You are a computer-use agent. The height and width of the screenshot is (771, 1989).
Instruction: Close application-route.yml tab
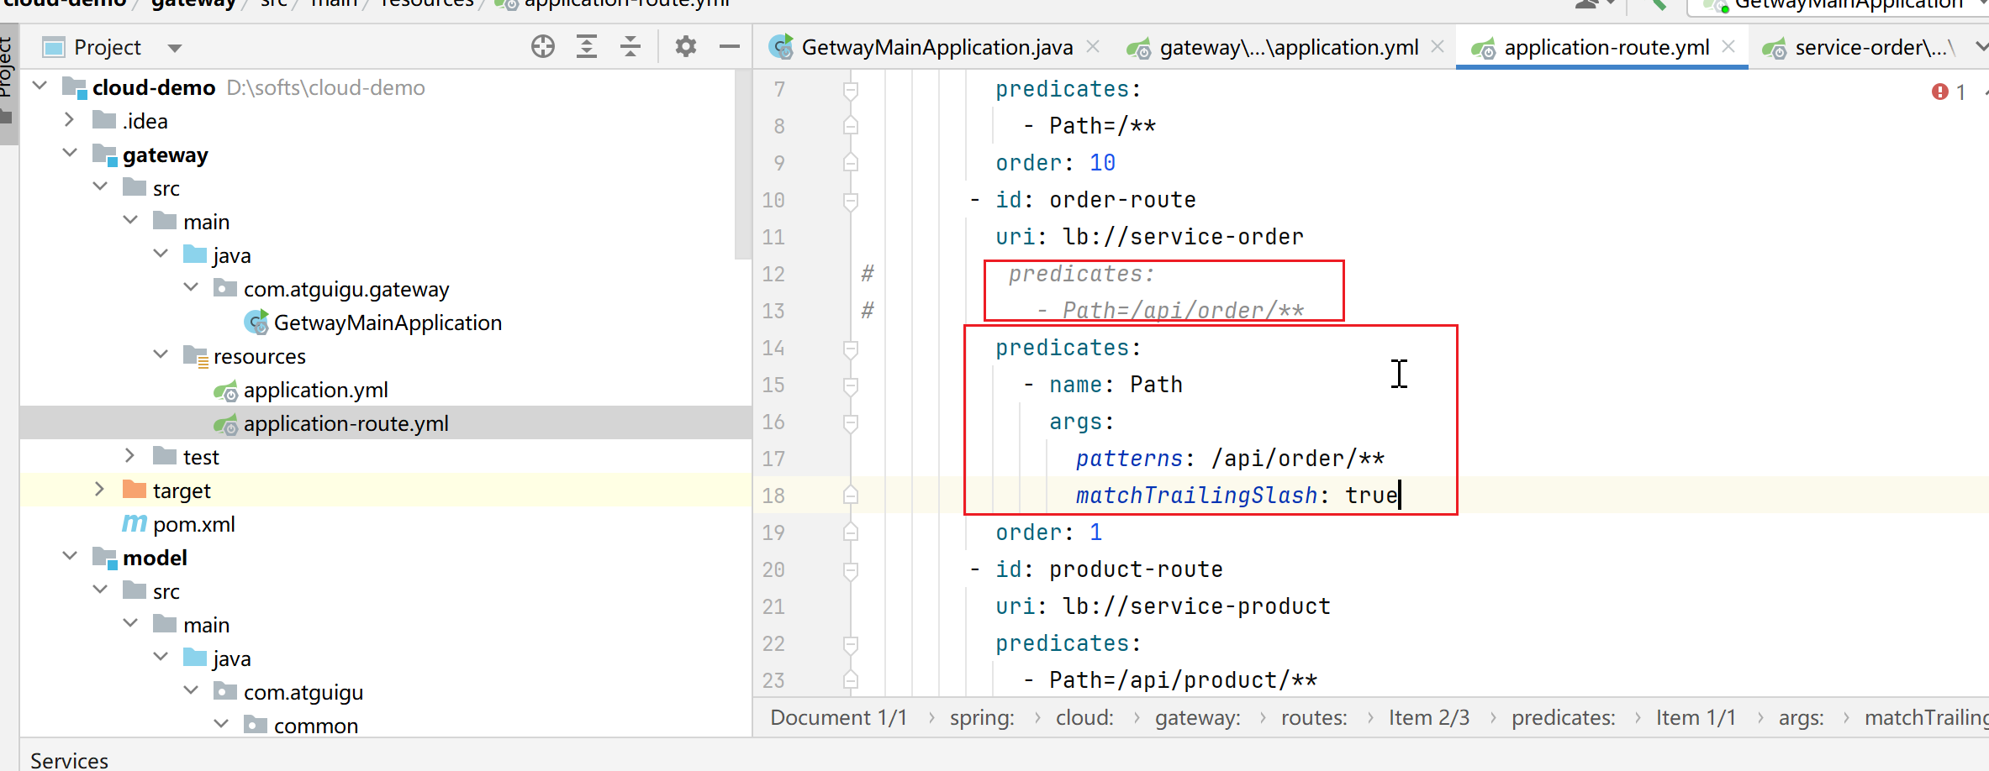(1728, 47)
